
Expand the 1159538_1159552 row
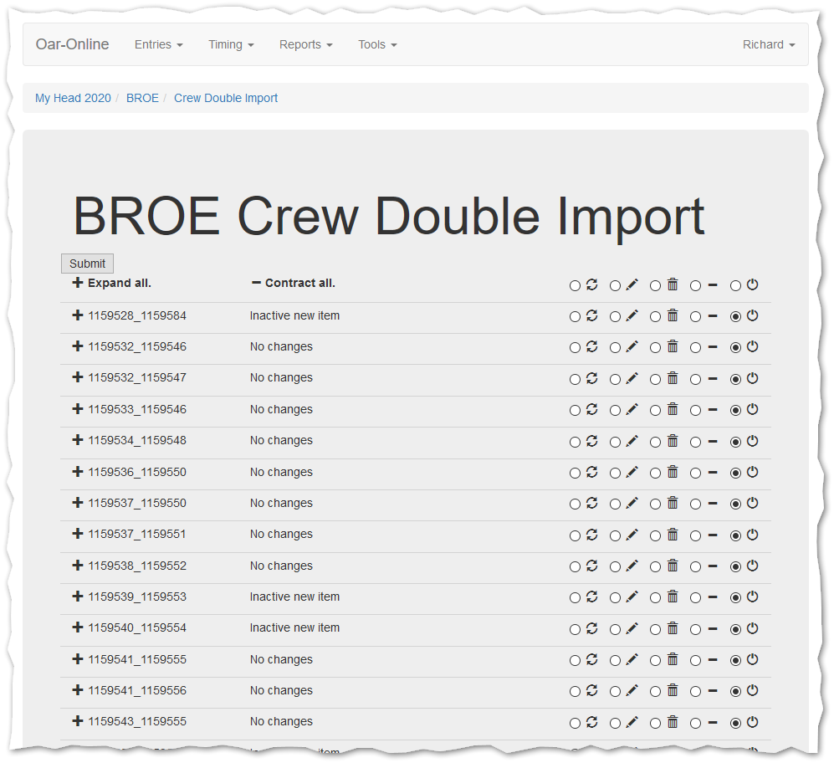pyautogui.click(x=78, y=566)
